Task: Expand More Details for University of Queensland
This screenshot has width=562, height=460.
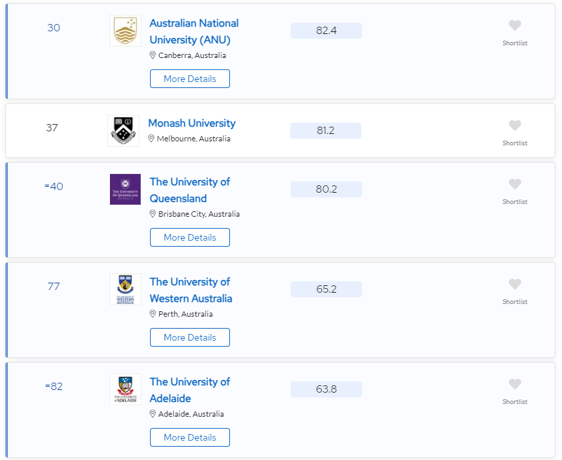Action: tap(190, 237)
